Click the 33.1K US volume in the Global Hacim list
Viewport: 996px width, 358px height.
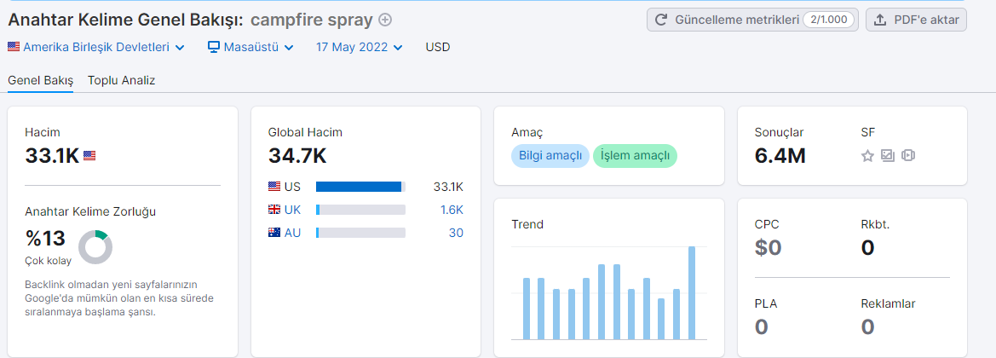[448, 187]
